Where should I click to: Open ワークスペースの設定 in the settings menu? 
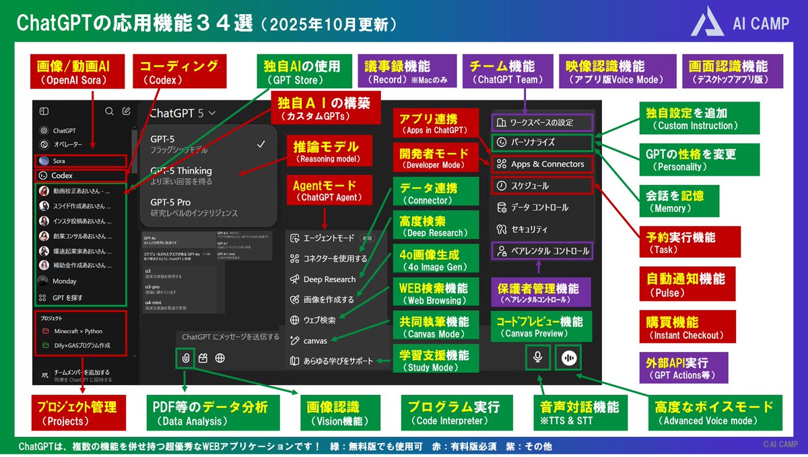542,122
